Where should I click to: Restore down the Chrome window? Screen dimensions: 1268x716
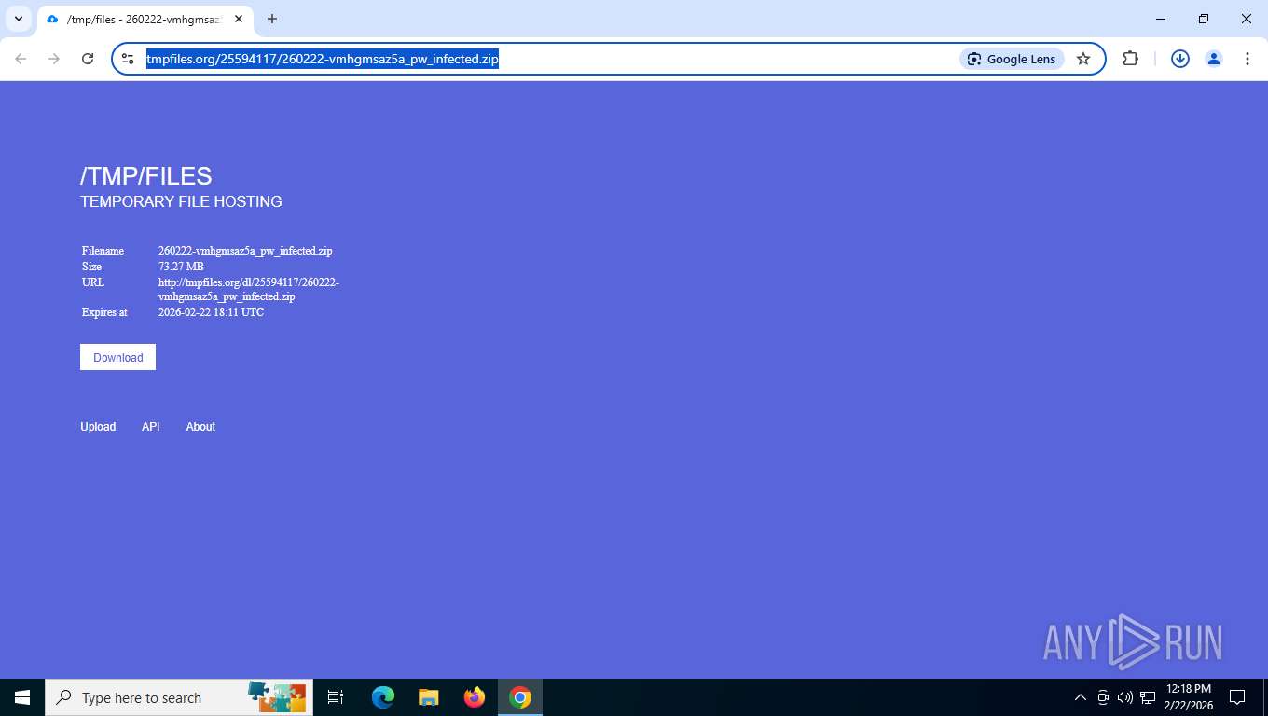tap(1204, 19)
